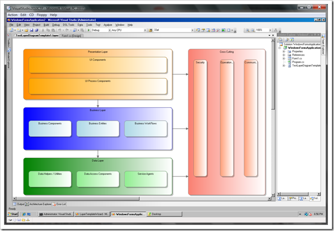This screenshot has width=334, height=231.
Task: Click the Save All toolbar icon
Action: point(36,30)
